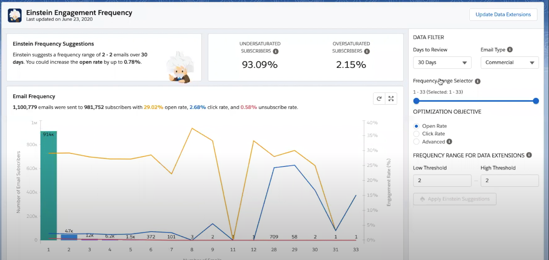The width and height of the screenshot is (549, 260).
Task: Refresh the Email Frequency chart
Action: 379,99
